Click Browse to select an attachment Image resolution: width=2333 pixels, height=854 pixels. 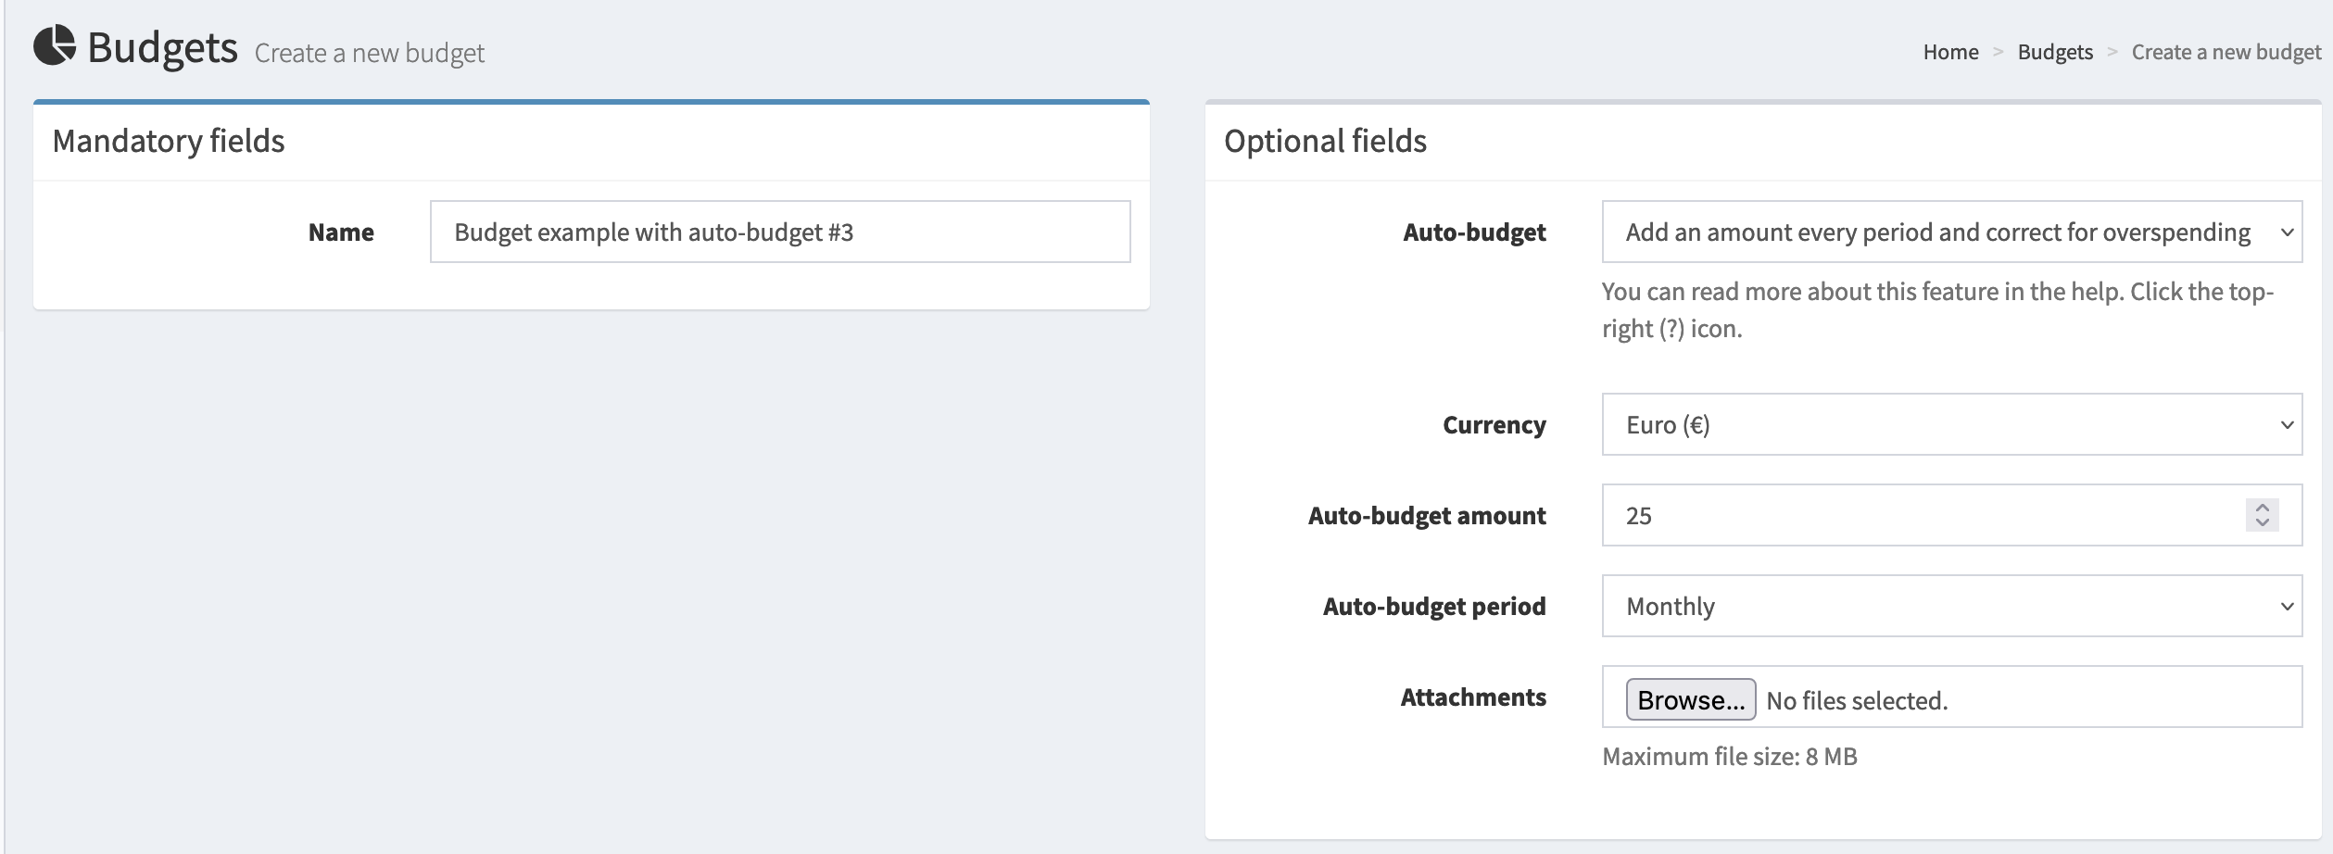1692,700
